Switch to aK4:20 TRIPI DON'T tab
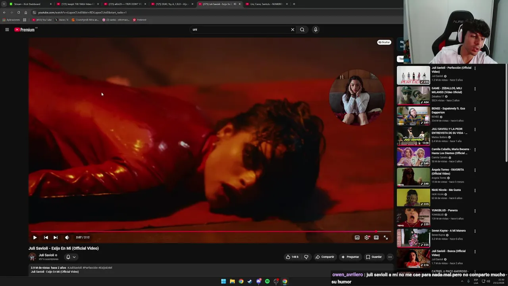The image size is (508, 286). click(125, 4)
